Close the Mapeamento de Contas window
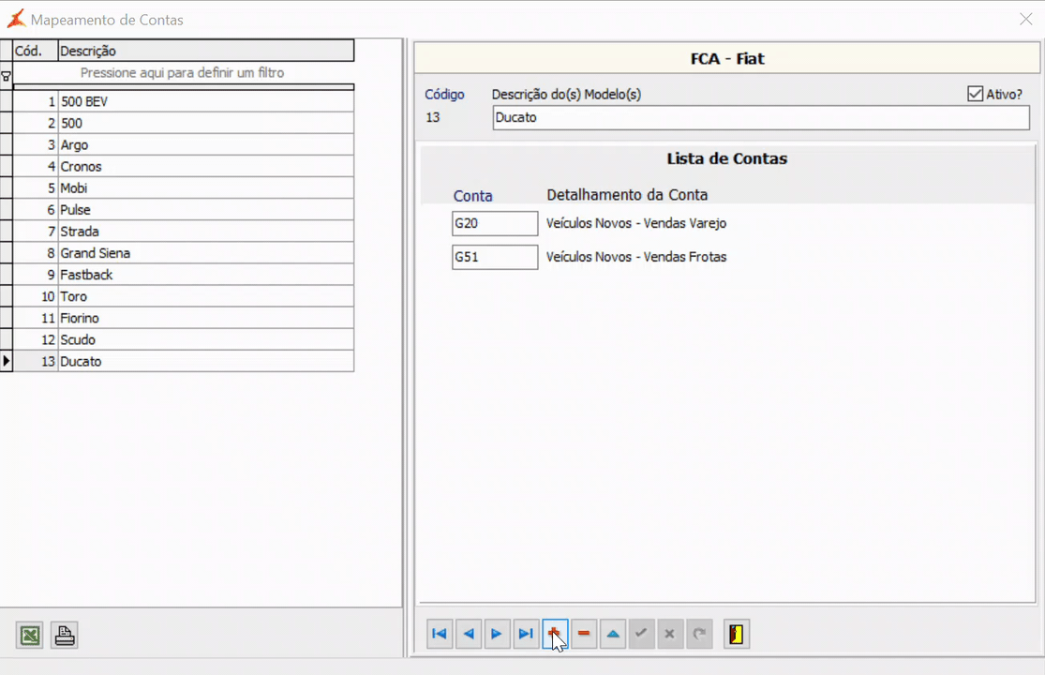1045x675 pixels. click(x=1025, y=20)
